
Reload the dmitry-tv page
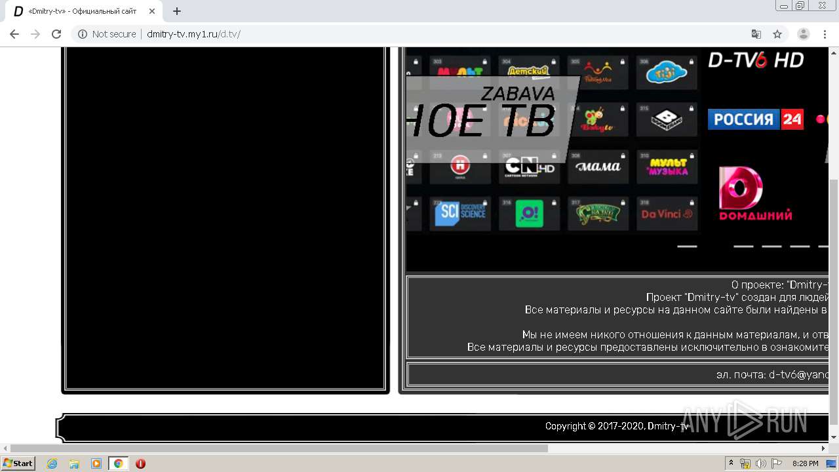(x=56, y=34)
